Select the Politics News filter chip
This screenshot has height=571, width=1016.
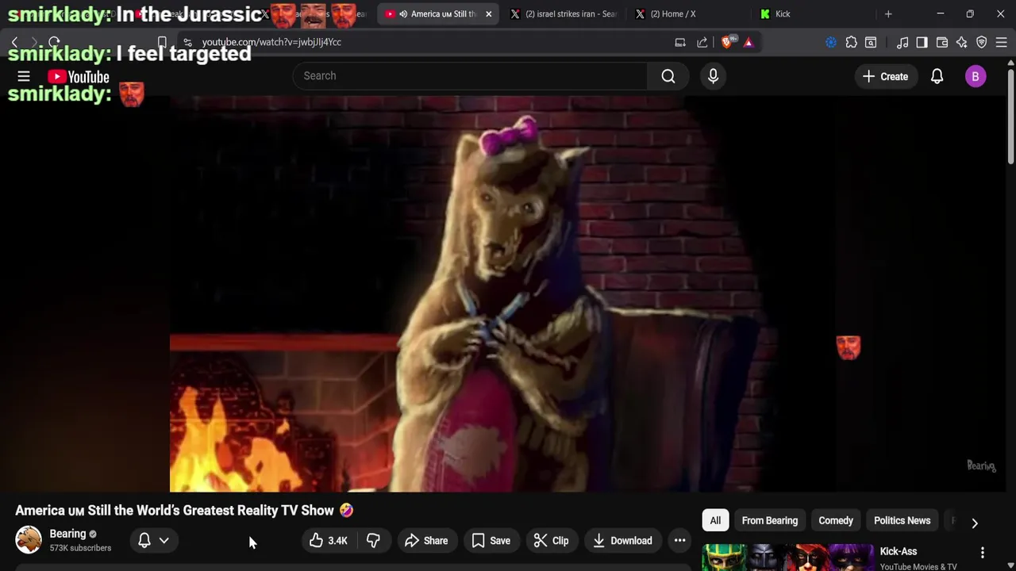(902, 521)
